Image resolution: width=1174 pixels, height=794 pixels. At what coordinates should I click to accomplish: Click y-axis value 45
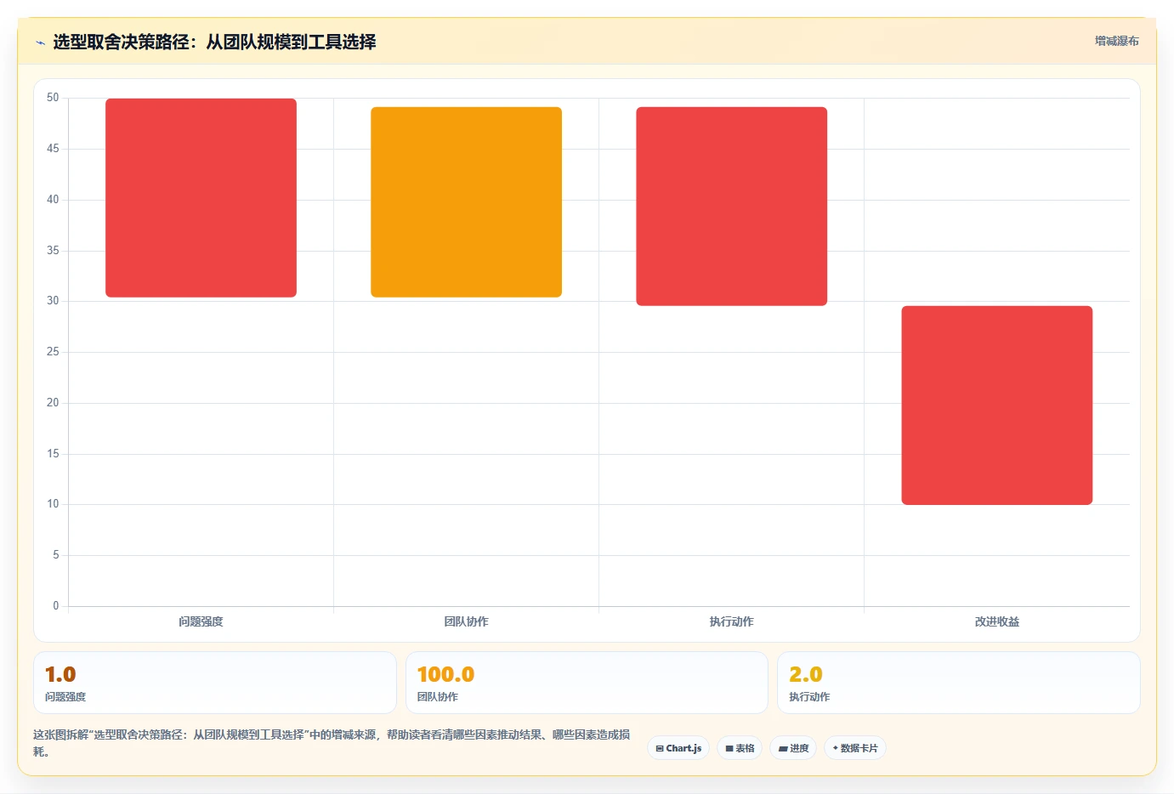pyautogui.click(x=53, y=149)
